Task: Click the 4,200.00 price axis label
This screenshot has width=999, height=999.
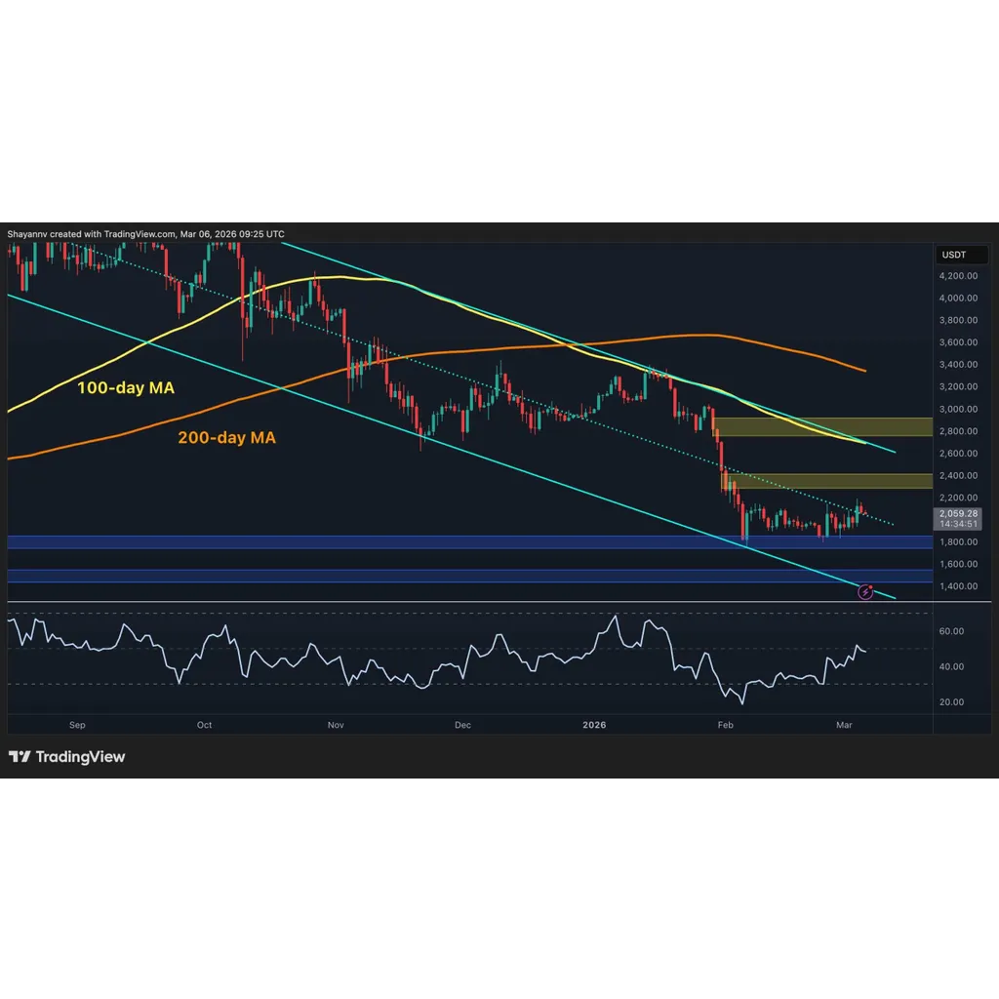Action: pyautogui.click(x=958, y=276)
